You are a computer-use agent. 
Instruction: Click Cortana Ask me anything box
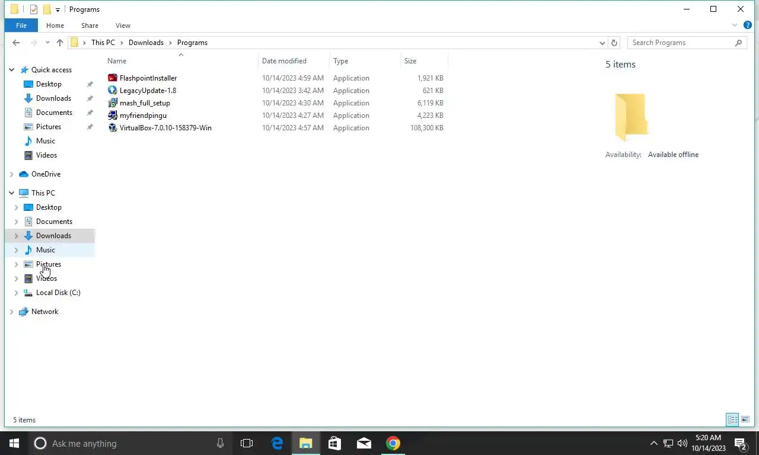[129, 443]
